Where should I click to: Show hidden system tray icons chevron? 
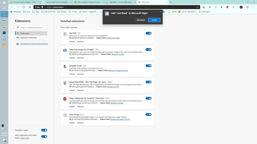click(x=6, y=122)
